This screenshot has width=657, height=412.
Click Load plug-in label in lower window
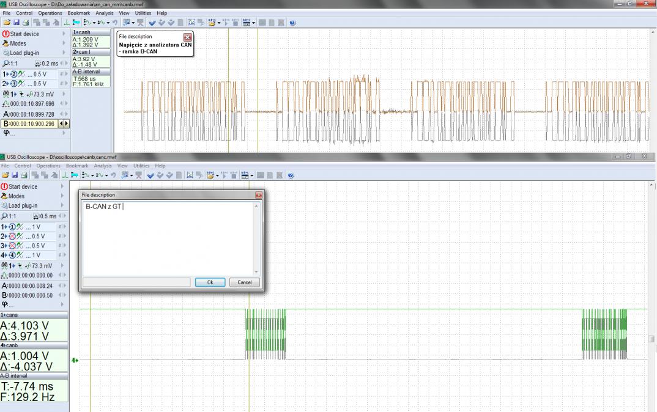(23, 205)
